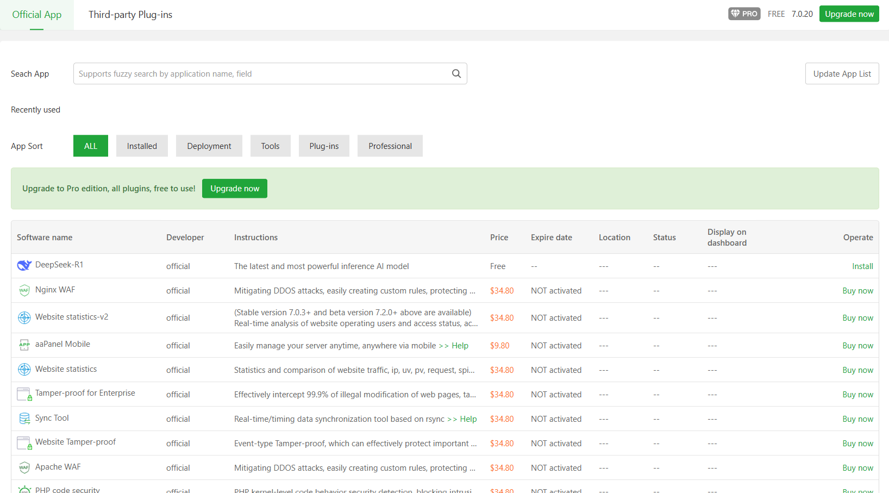Click the Website statistics-v2 globe icon
Viewport: 889px width, 493px height.
24,317
